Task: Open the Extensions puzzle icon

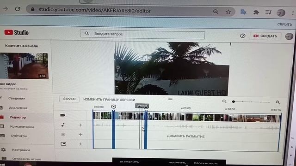Action: (256, 12)
